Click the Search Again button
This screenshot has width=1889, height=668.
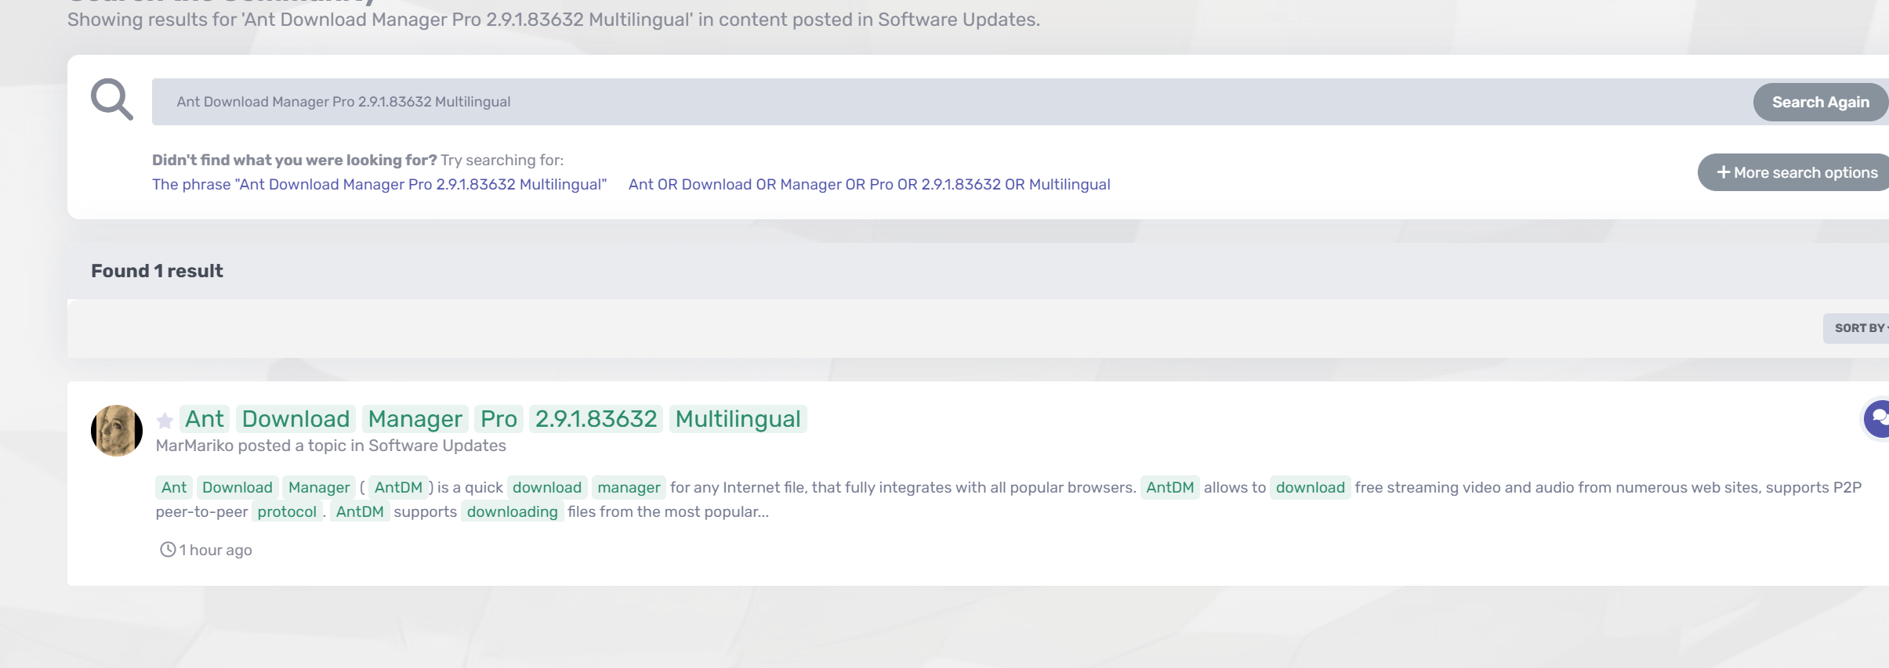coord(1820,102)
